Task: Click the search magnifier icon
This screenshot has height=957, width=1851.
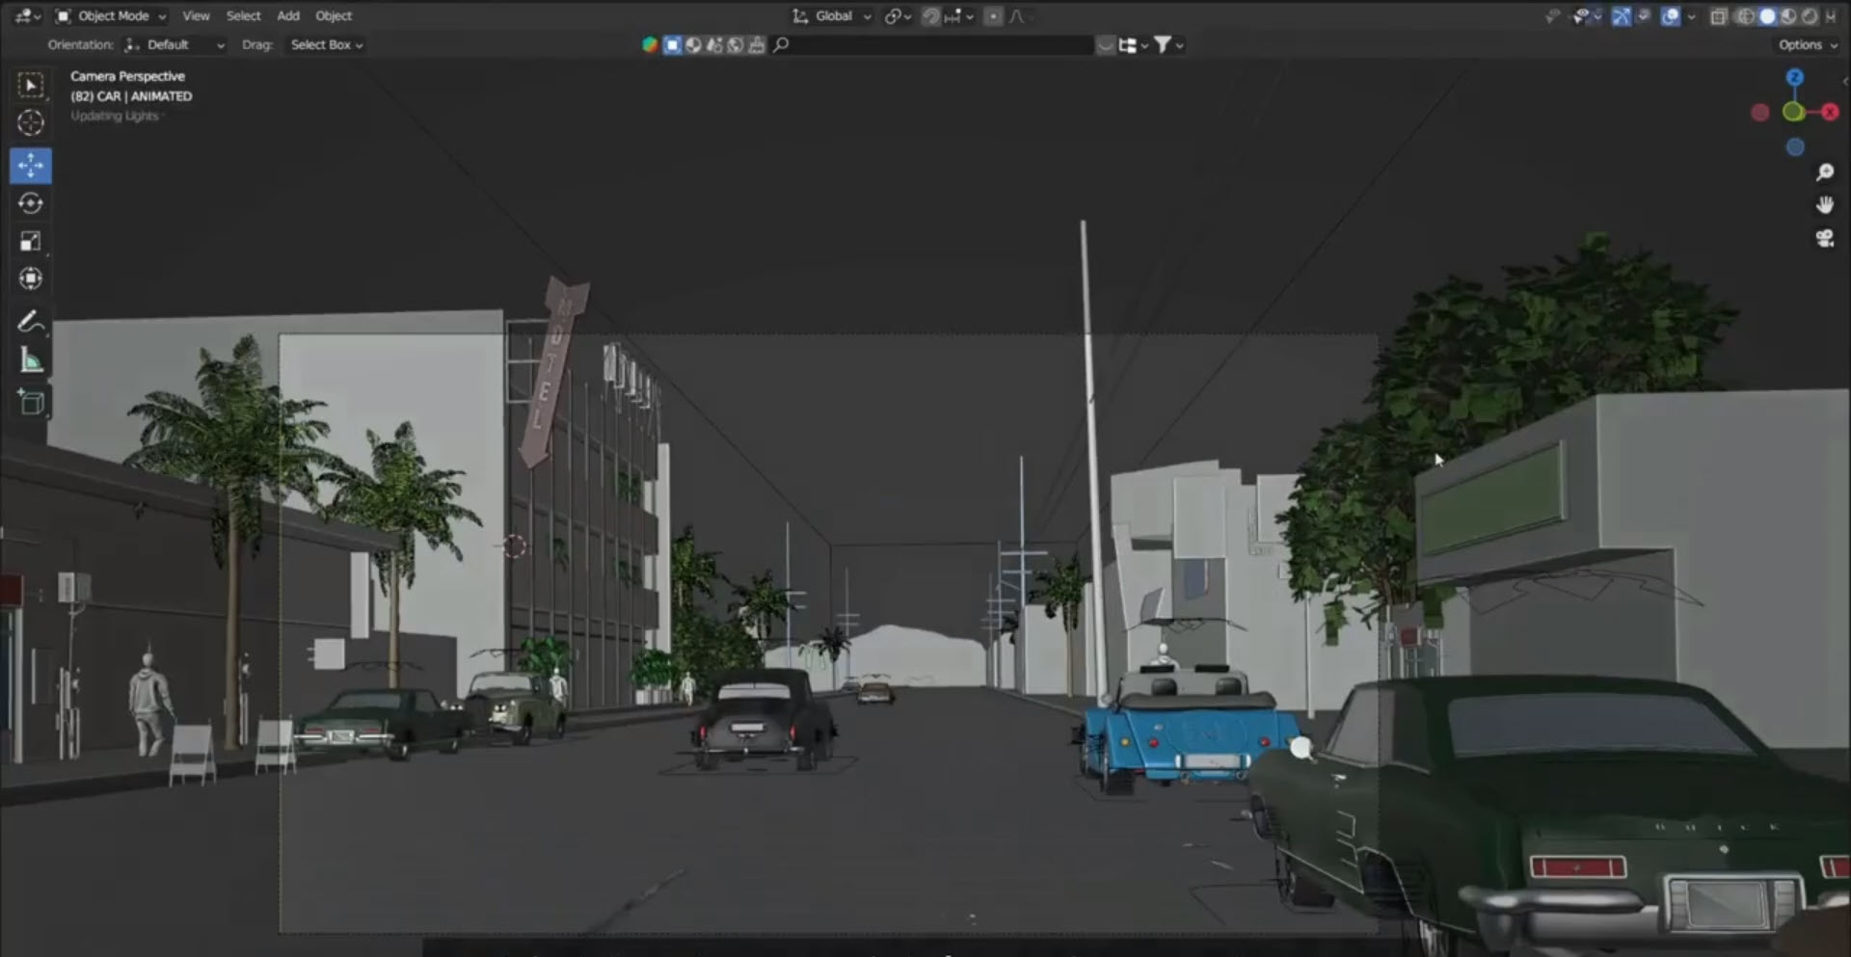Action: pyautogui.click(x=781, y=44)
